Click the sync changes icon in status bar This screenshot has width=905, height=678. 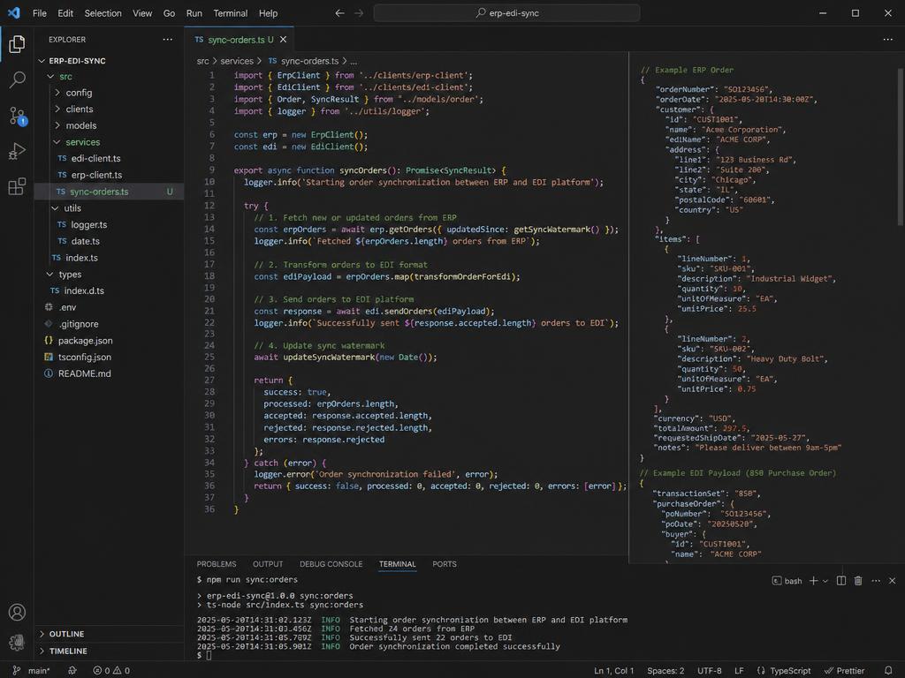coord(72,671)
